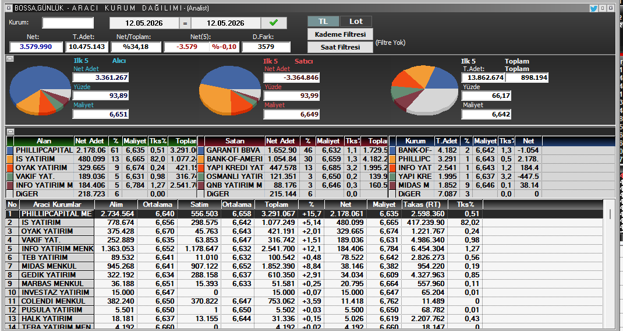Click the Toplam total distribution pie chart
Screen dimensions: 623x331
424,91
